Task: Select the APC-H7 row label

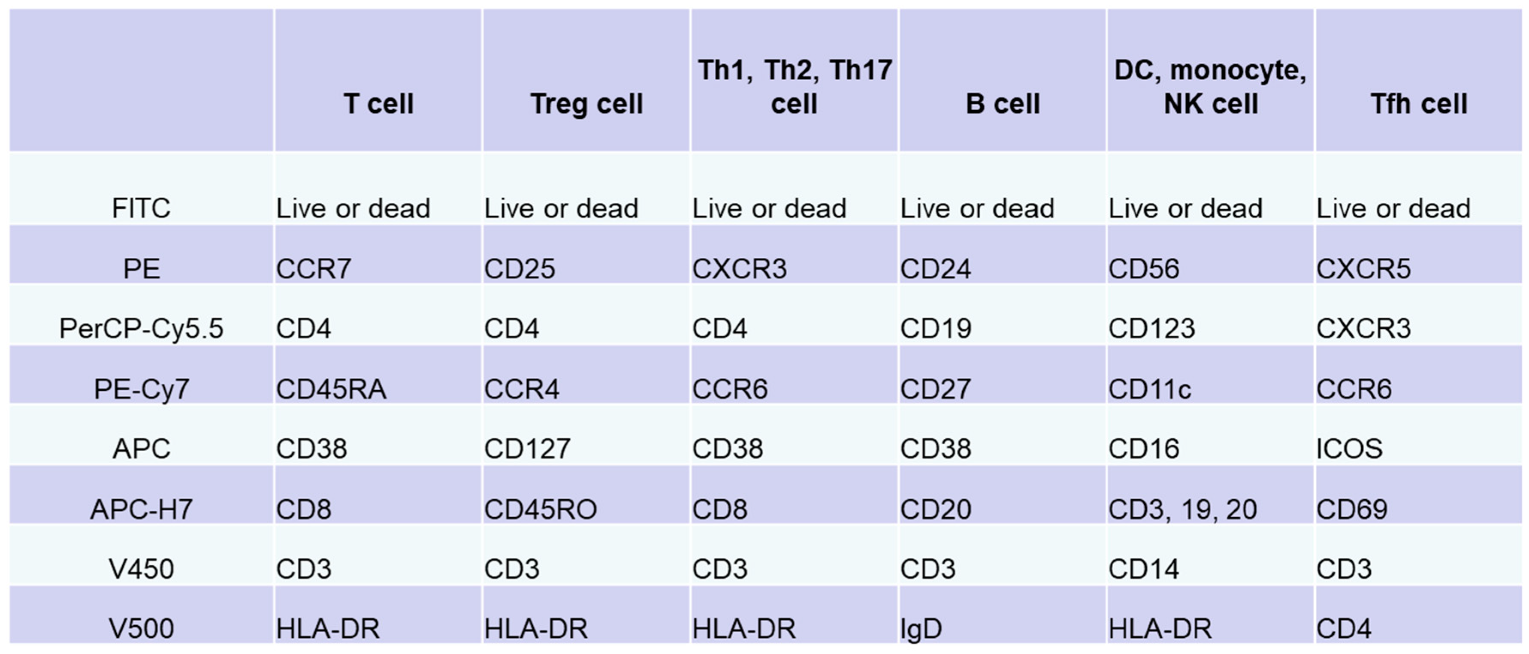Action: 141,509
